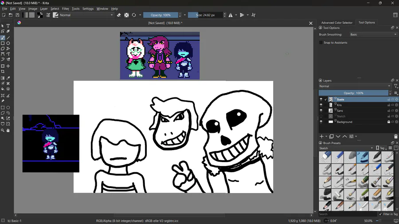
Task: Select the Rectangle shape tool
Action: pos(3,43)
